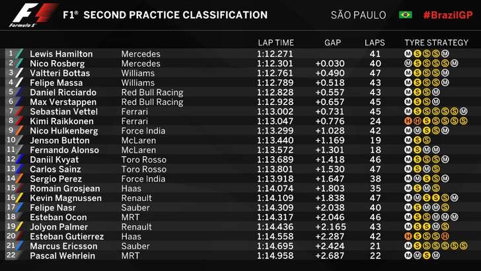
Task: Click position number 22 beside Pascal Wehrlein
Action: pyautogui.click(x=10, y=256)
